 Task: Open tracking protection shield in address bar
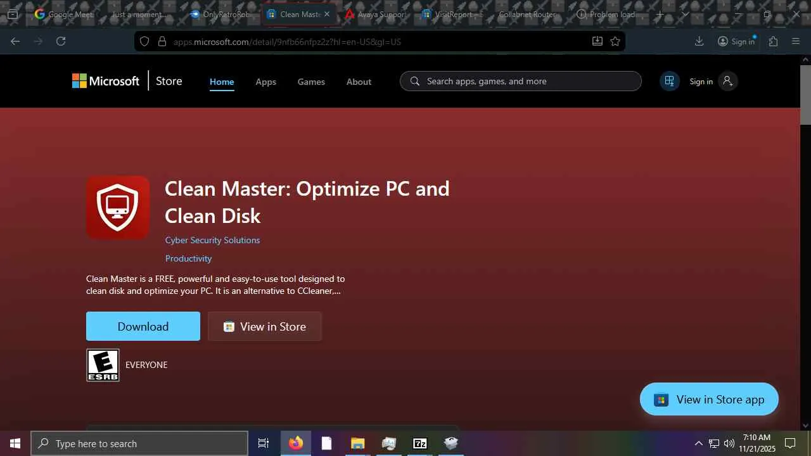(144, 41)
